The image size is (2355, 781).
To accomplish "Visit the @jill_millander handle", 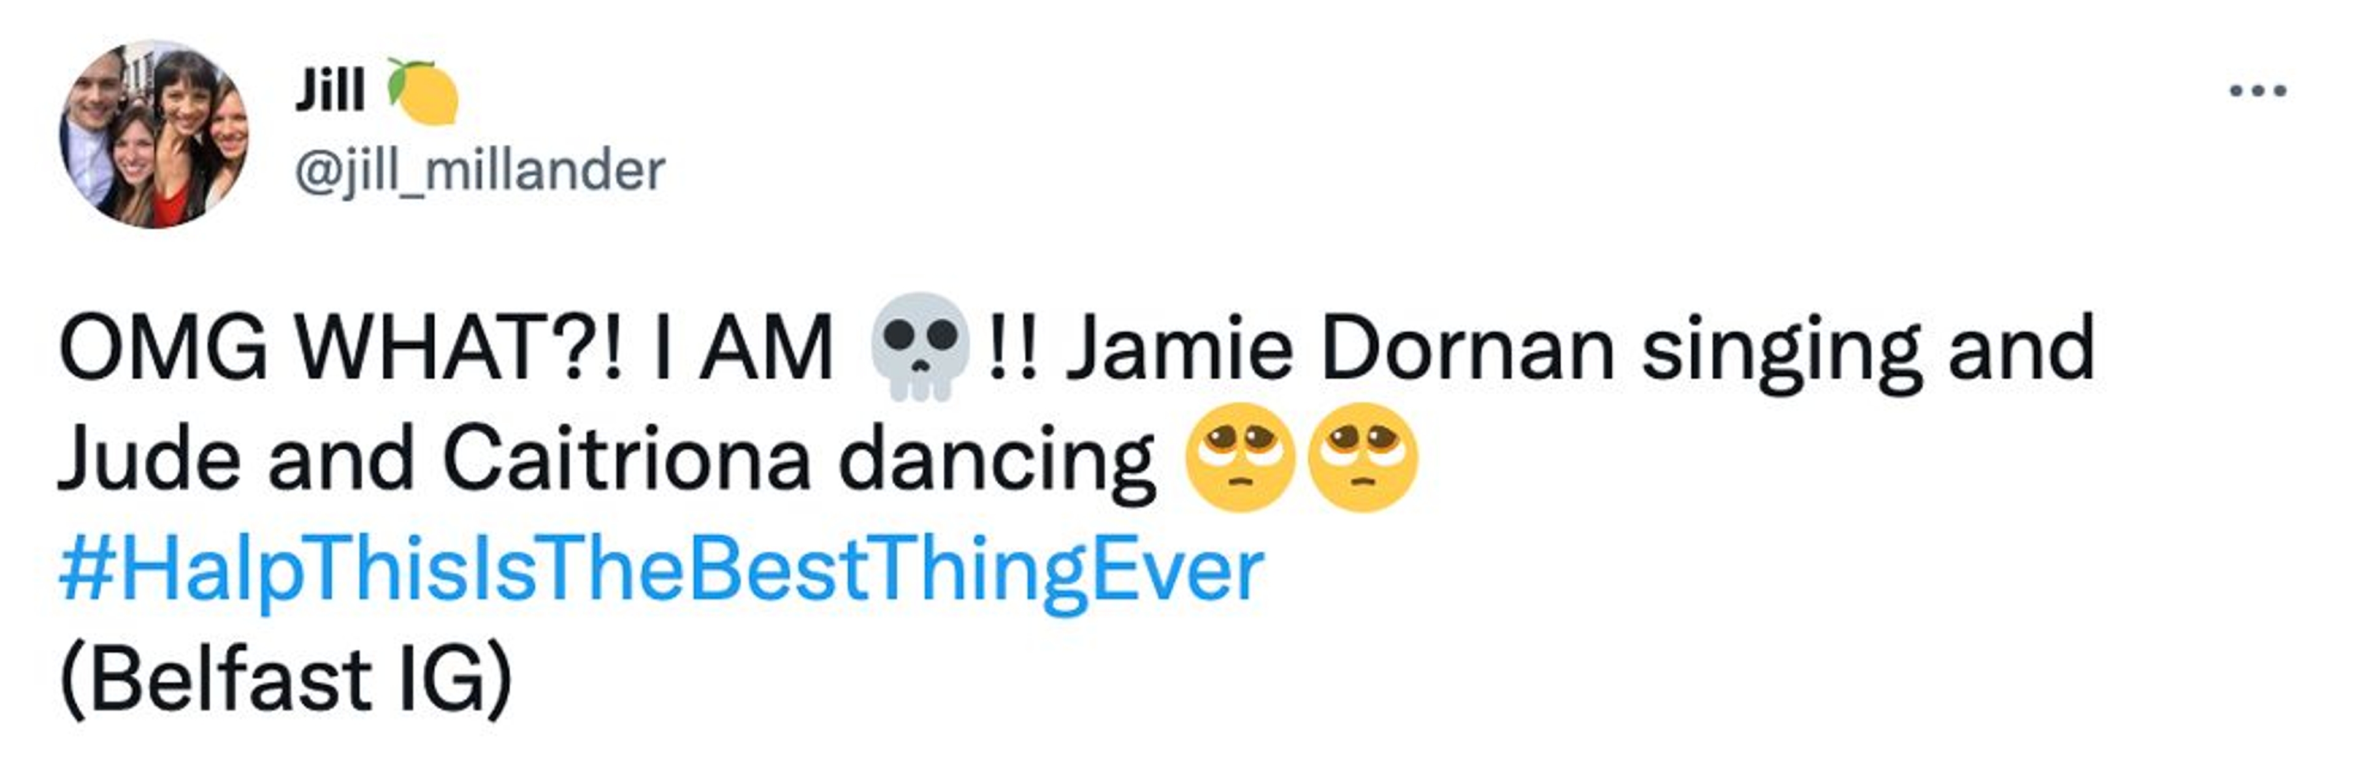I will [480, 171].
